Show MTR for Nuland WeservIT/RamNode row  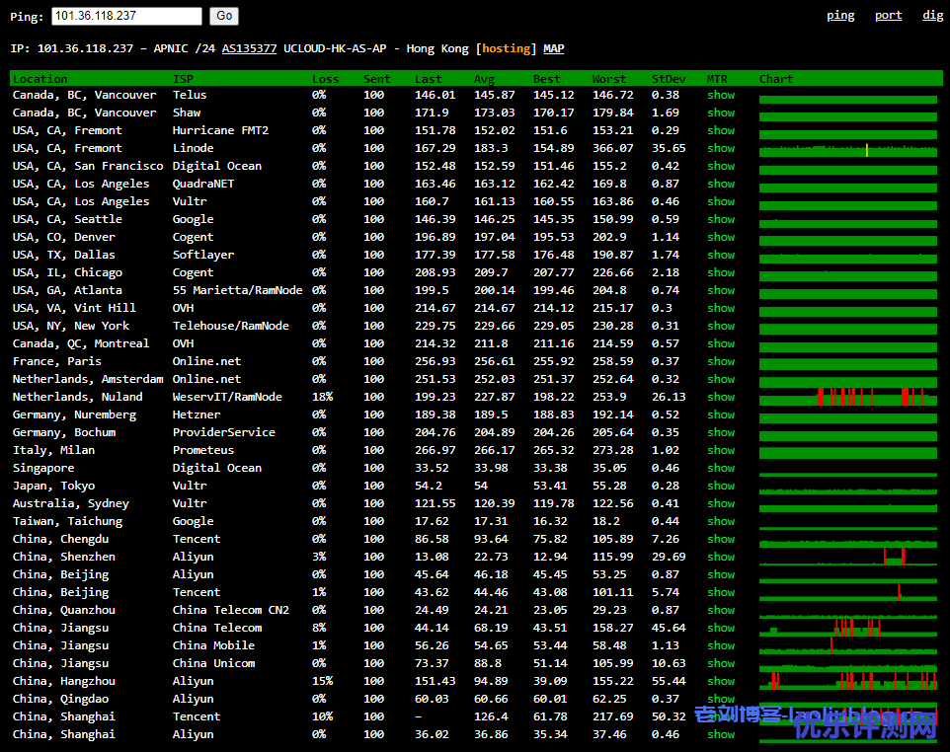click(721, 397)
